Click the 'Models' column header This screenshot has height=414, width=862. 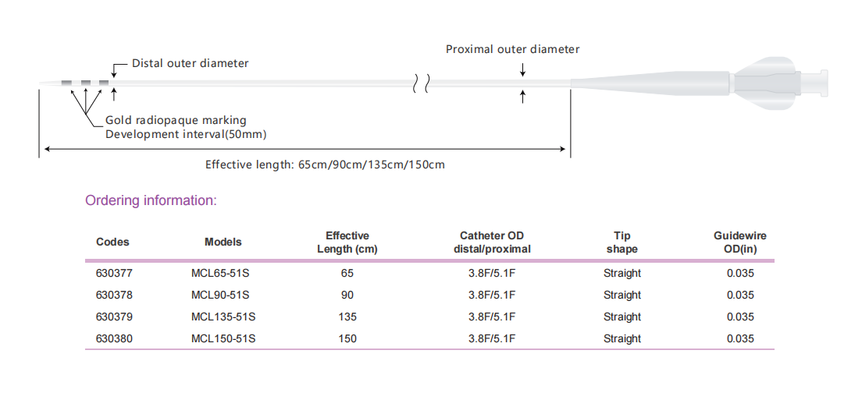[223, 242]
